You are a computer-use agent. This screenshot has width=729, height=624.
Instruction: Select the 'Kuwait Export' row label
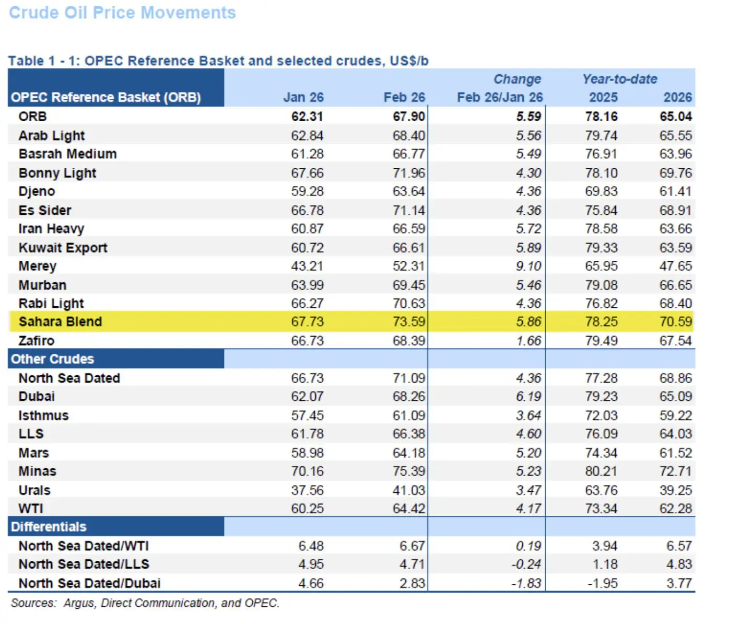pos(63,248)
